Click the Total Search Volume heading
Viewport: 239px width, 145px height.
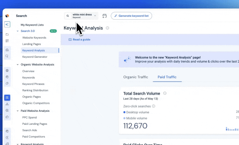pos(142,93)
